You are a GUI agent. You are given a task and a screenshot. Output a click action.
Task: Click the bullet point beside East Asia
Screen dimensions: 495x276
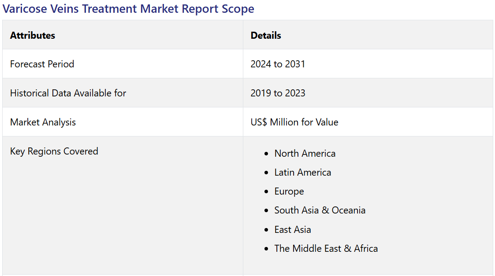point(266,230)
